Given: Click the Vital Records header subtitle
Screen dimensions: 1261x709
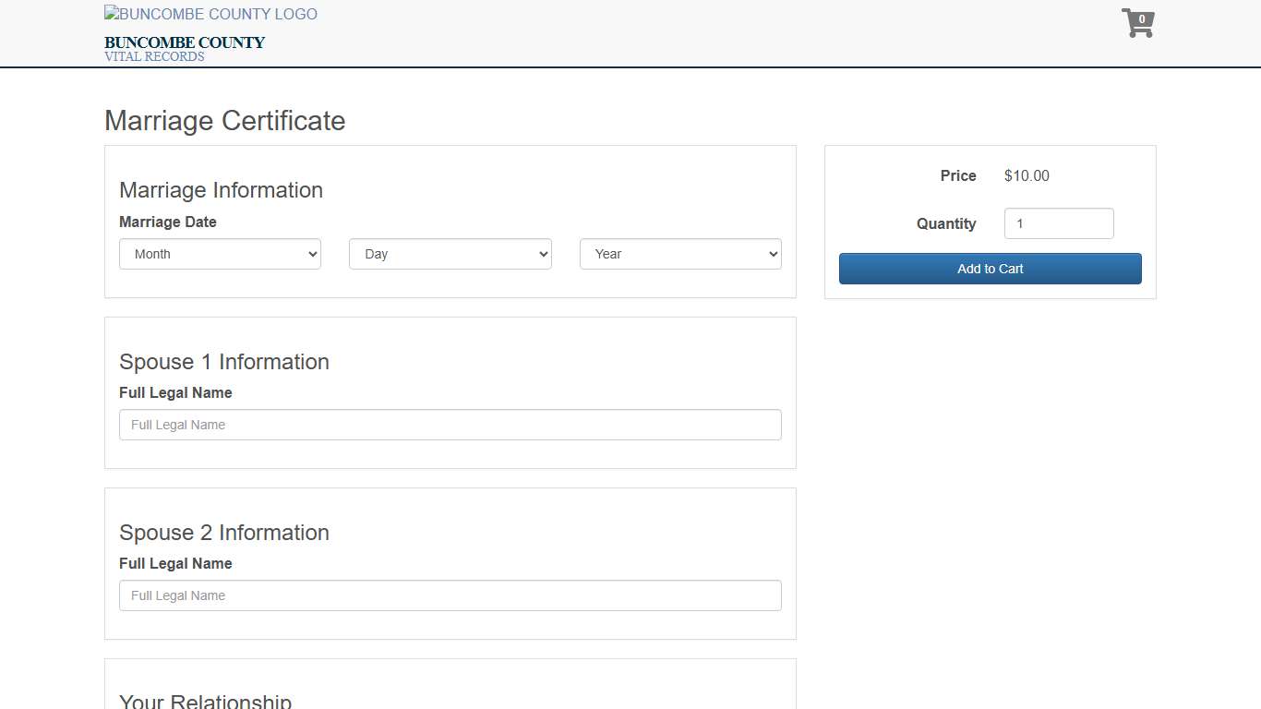Looking at the screenshot, I should (154, 56).
